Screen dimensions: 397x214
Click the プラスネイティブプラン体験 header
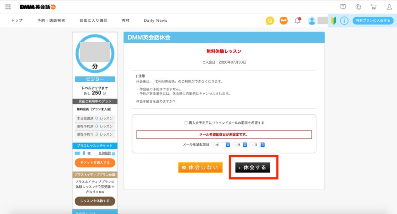click(x=95, y=174)
